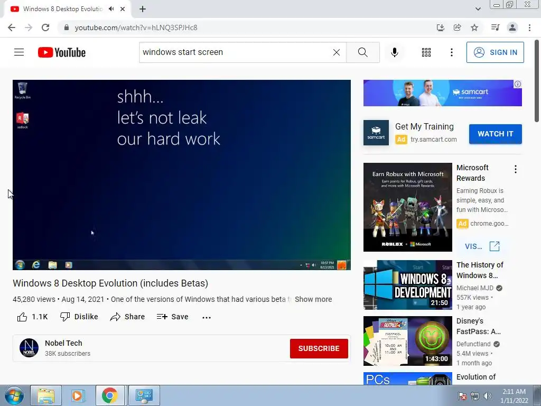541x406 pixels.
Task: Open Chrome media controls icon
Action: [495, 27]
